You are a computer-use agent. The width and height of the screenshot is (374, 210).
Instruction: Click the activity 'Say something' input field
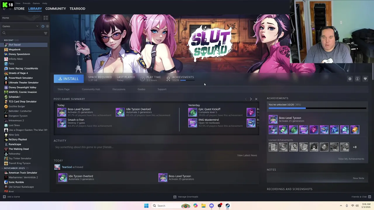[156, 147]
